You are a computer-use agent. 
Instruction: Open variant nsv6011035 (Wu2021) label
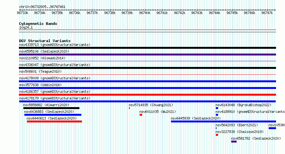[158, 112]
